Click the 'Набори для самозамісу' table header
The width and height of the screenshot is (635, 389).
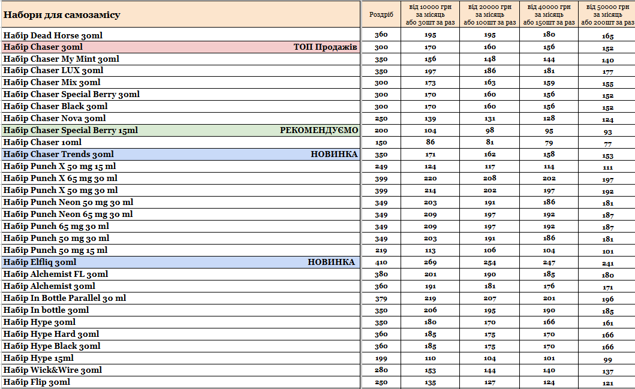click(x=62, y=14)
